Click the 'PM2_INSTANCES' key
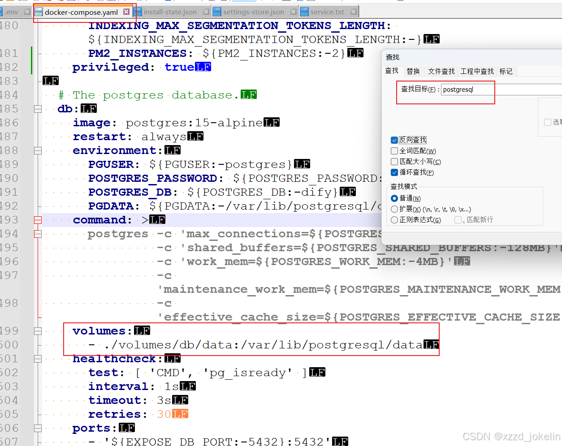This screenshot has height=446, width=562. pos(138,53)
